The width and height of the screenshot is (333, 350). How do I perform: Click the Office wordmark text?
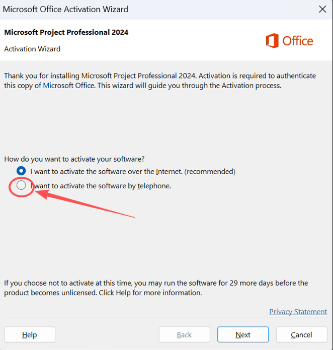(298, 41)
